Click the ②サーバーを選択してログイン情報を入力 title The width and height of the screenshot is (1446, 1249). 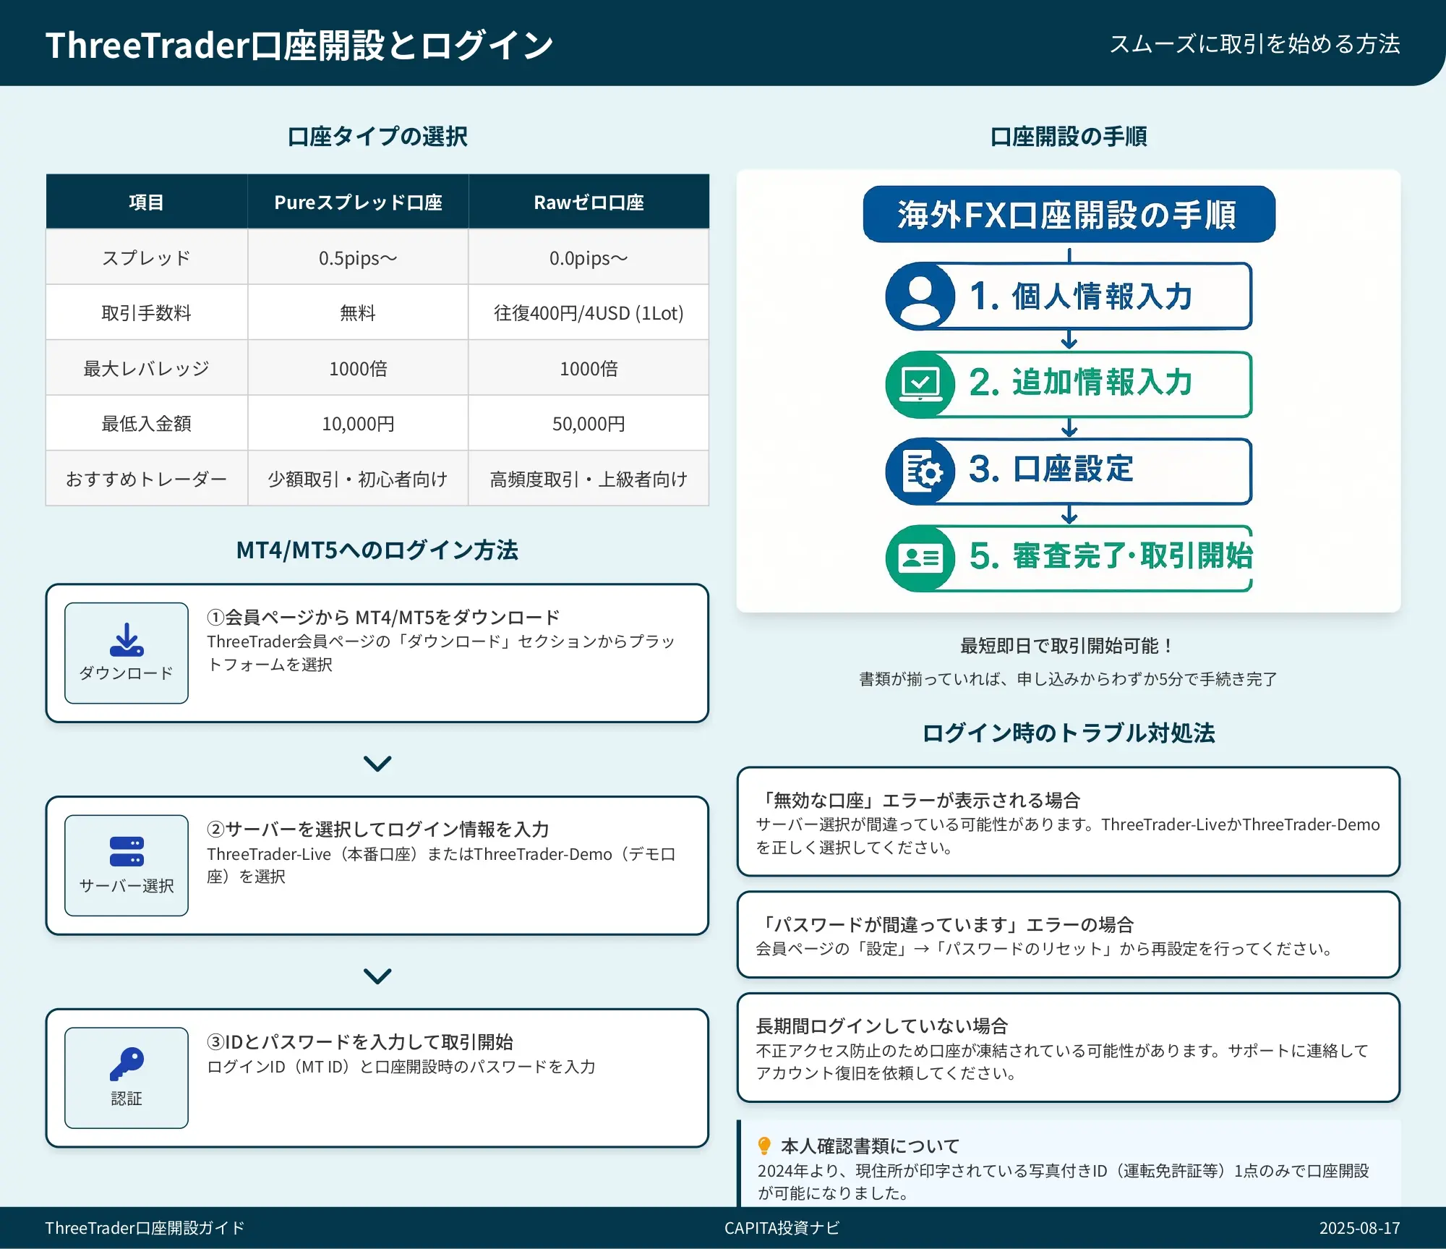point(378,829)
